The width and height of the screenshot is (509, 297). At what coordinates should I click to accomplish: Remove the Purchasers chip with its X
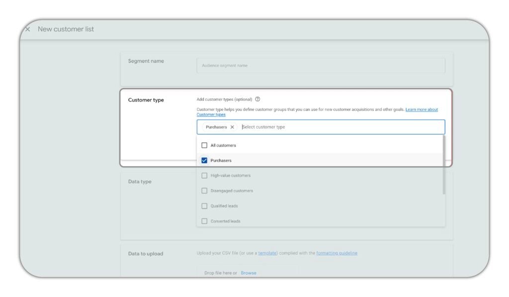(x=232, y=127)
